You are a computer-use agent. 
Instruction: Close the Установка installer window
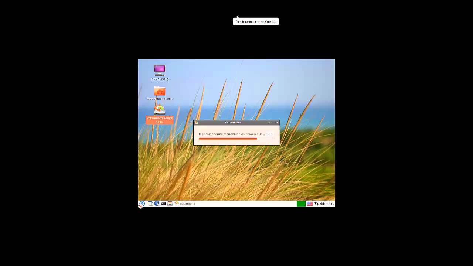click(277, 123)
